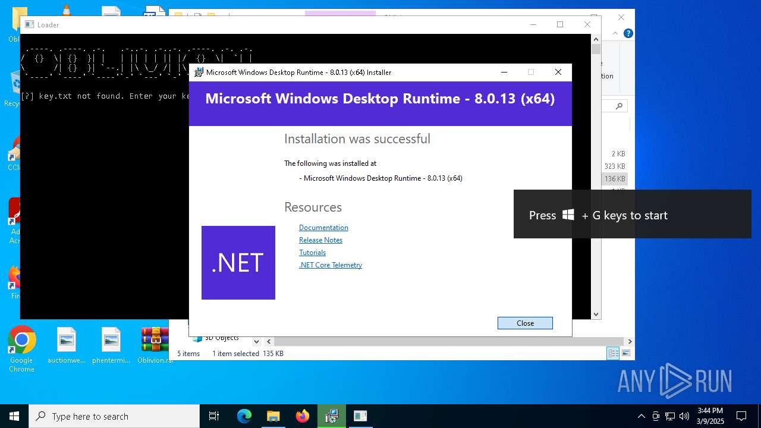Click the Loader console scrollbar up arrow

click(x=596, y=39)
